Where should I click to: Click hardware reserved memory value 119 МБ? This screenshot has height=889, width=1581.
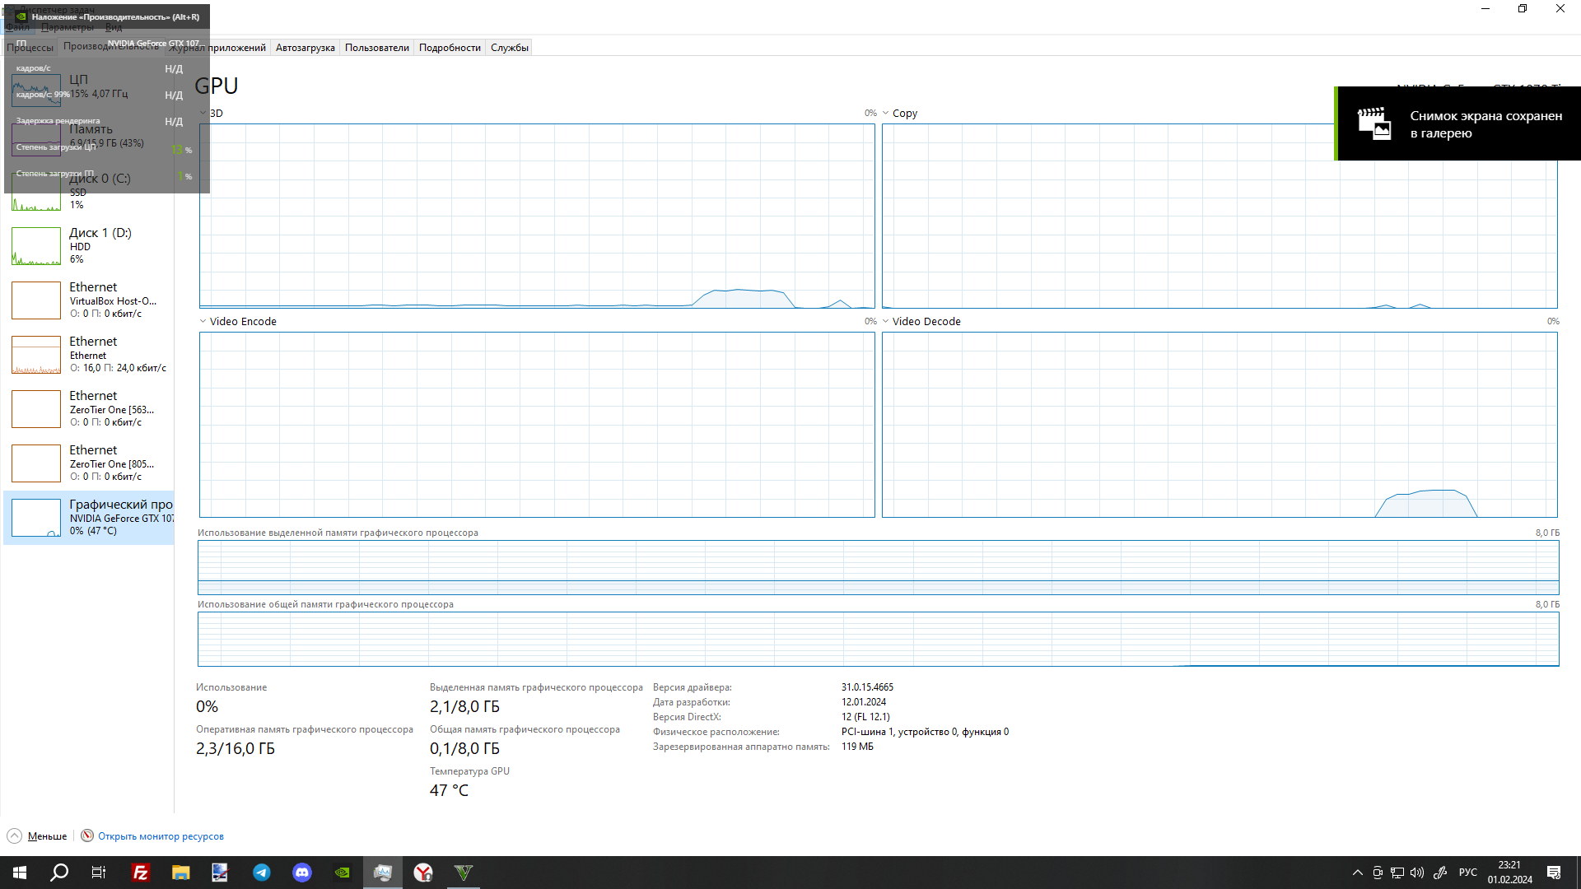(x=857, y=747)
